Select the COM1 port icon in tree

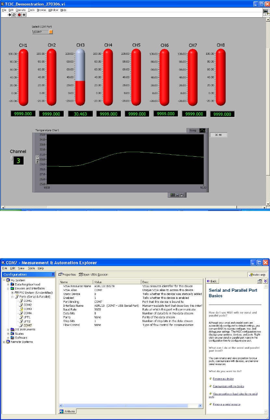(21, 301)
